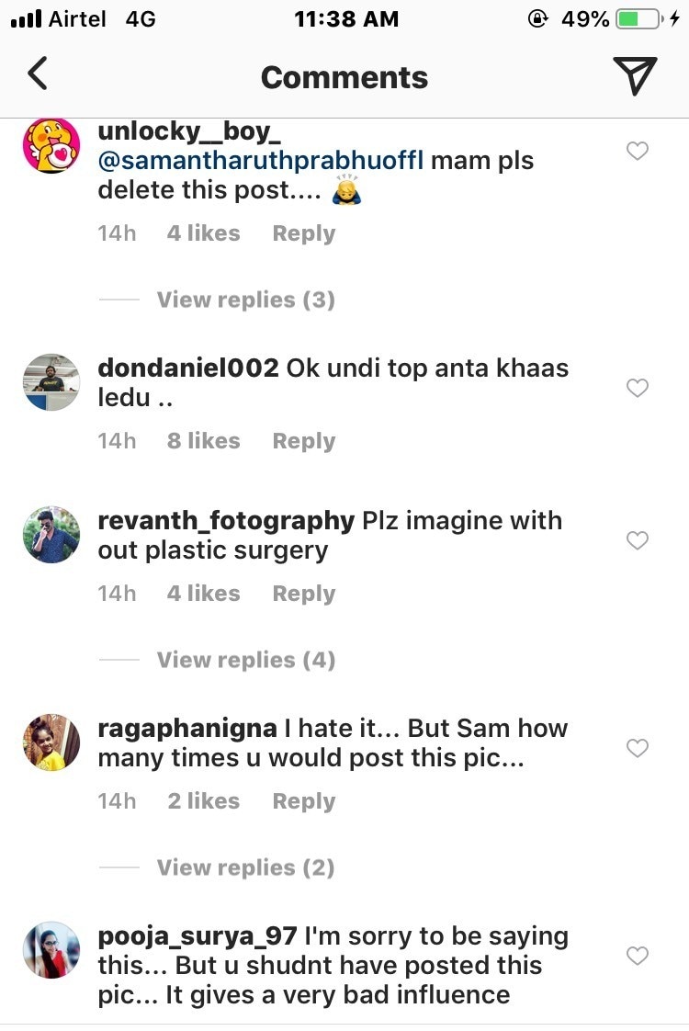Reply to ragaphanigna's comment
Screen dimensions: 689x1031
303,801
